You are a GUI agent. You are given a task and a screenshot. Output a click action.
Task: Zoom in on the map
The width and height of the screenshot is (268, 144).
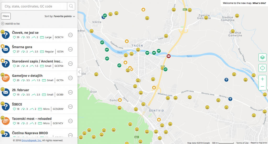tap(262, 79)
